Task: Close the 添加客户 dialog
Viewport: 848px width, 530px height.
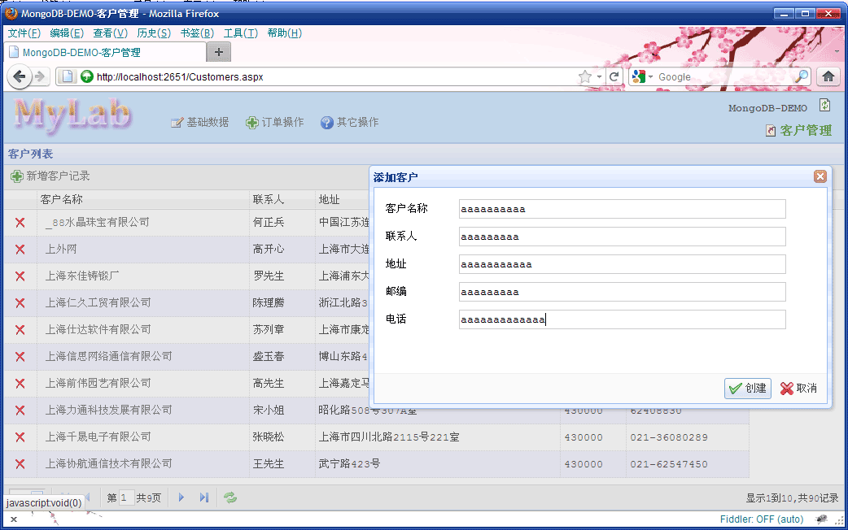Action: click(x=820, y=176)
